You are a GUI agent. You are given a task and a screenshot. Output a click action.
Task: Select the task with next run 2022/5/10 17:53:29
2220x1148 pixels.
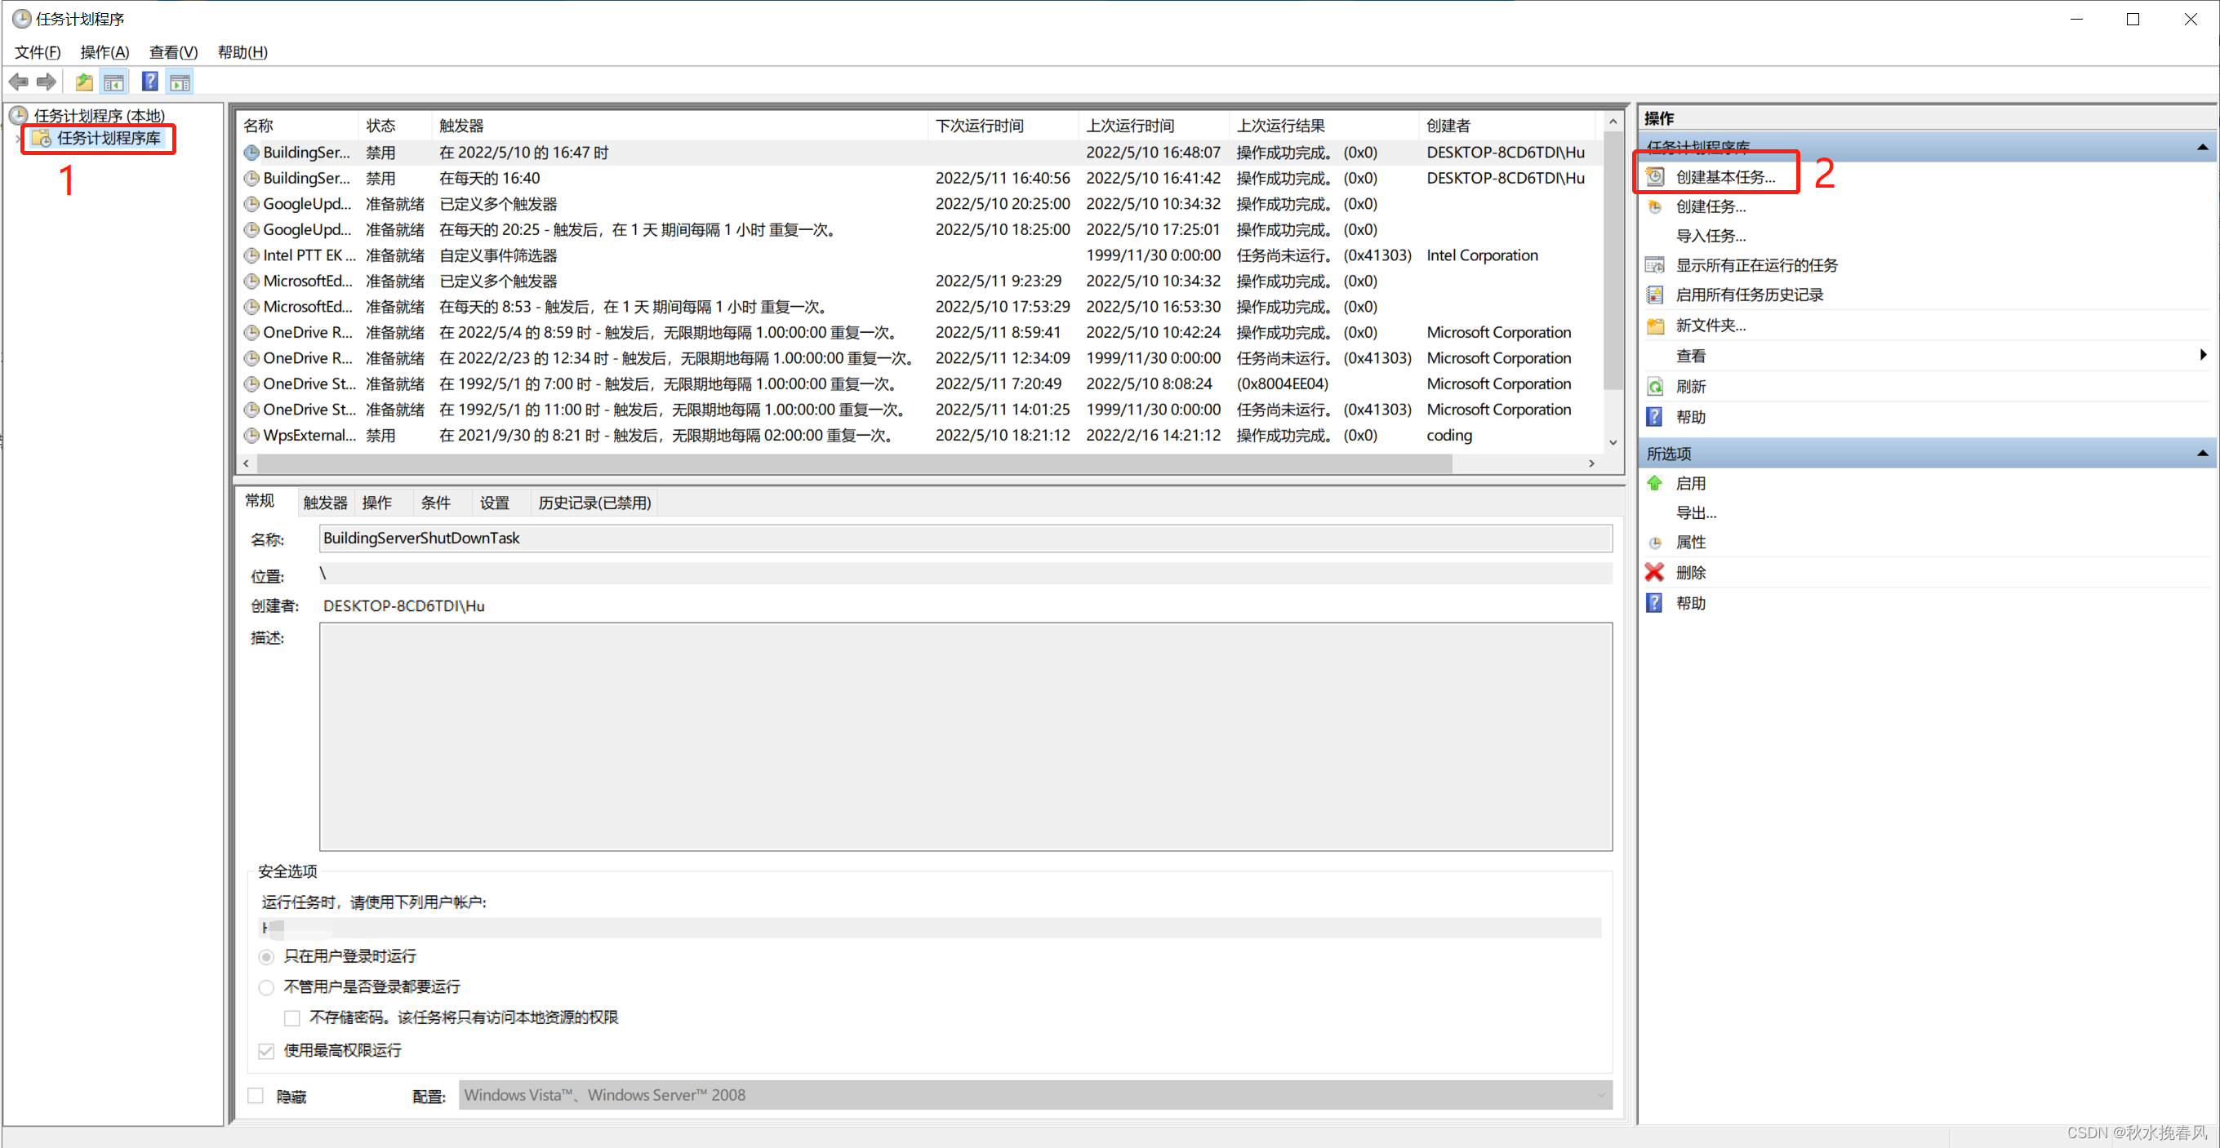pyautogui.click(x=919, y=308)
